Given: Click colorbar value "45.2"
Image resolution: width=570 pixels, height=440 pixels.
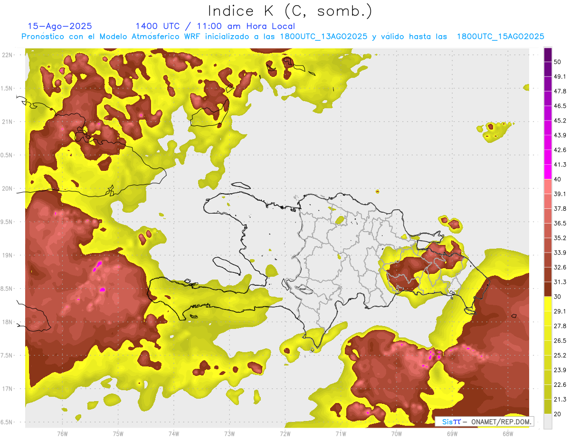Looking at the screenshot, I should 560,121.
